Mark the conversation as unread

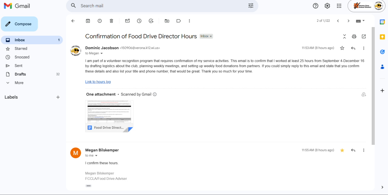point(127,21)
